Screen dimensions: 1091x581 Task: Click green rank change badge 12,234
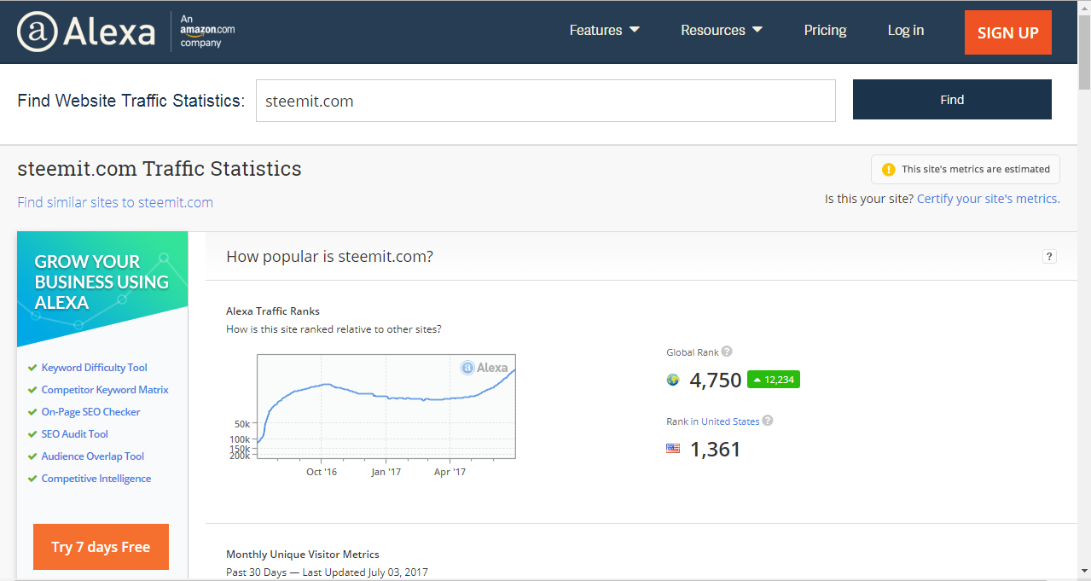[774, 380]
